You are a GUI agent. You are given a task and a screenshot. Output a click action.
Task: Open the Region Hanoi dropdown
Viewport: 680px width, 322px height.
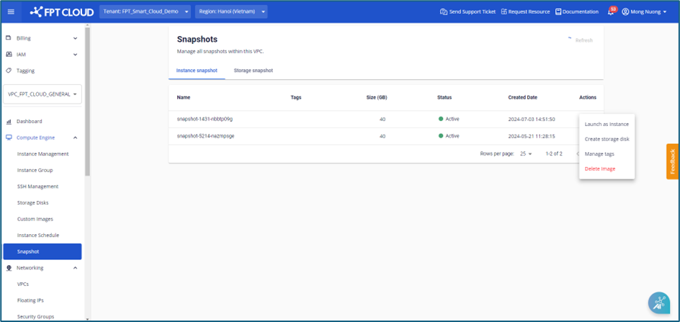[x=231, y=12]
